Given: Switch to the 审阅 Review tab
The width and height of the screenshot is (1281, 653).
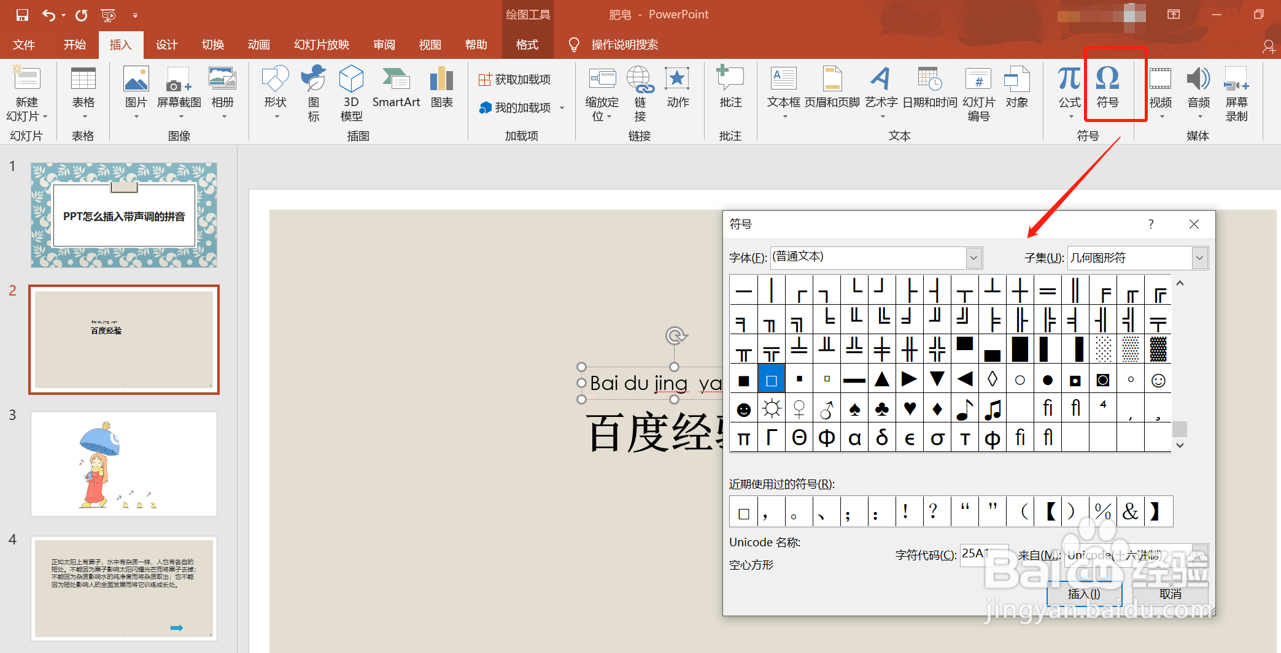Looking at the screenshot, I should coord(384,45).
